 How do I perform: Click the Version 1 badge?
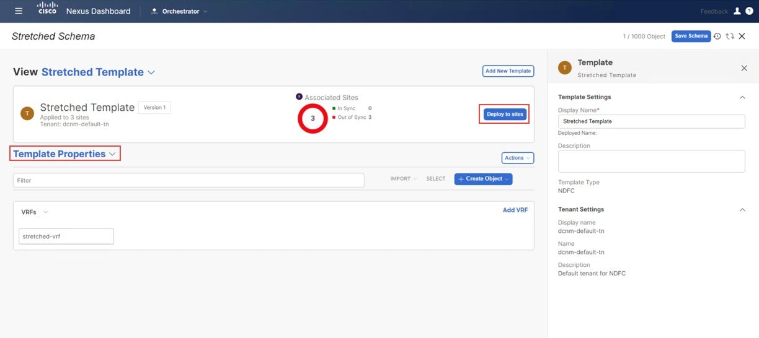point(154,107)
